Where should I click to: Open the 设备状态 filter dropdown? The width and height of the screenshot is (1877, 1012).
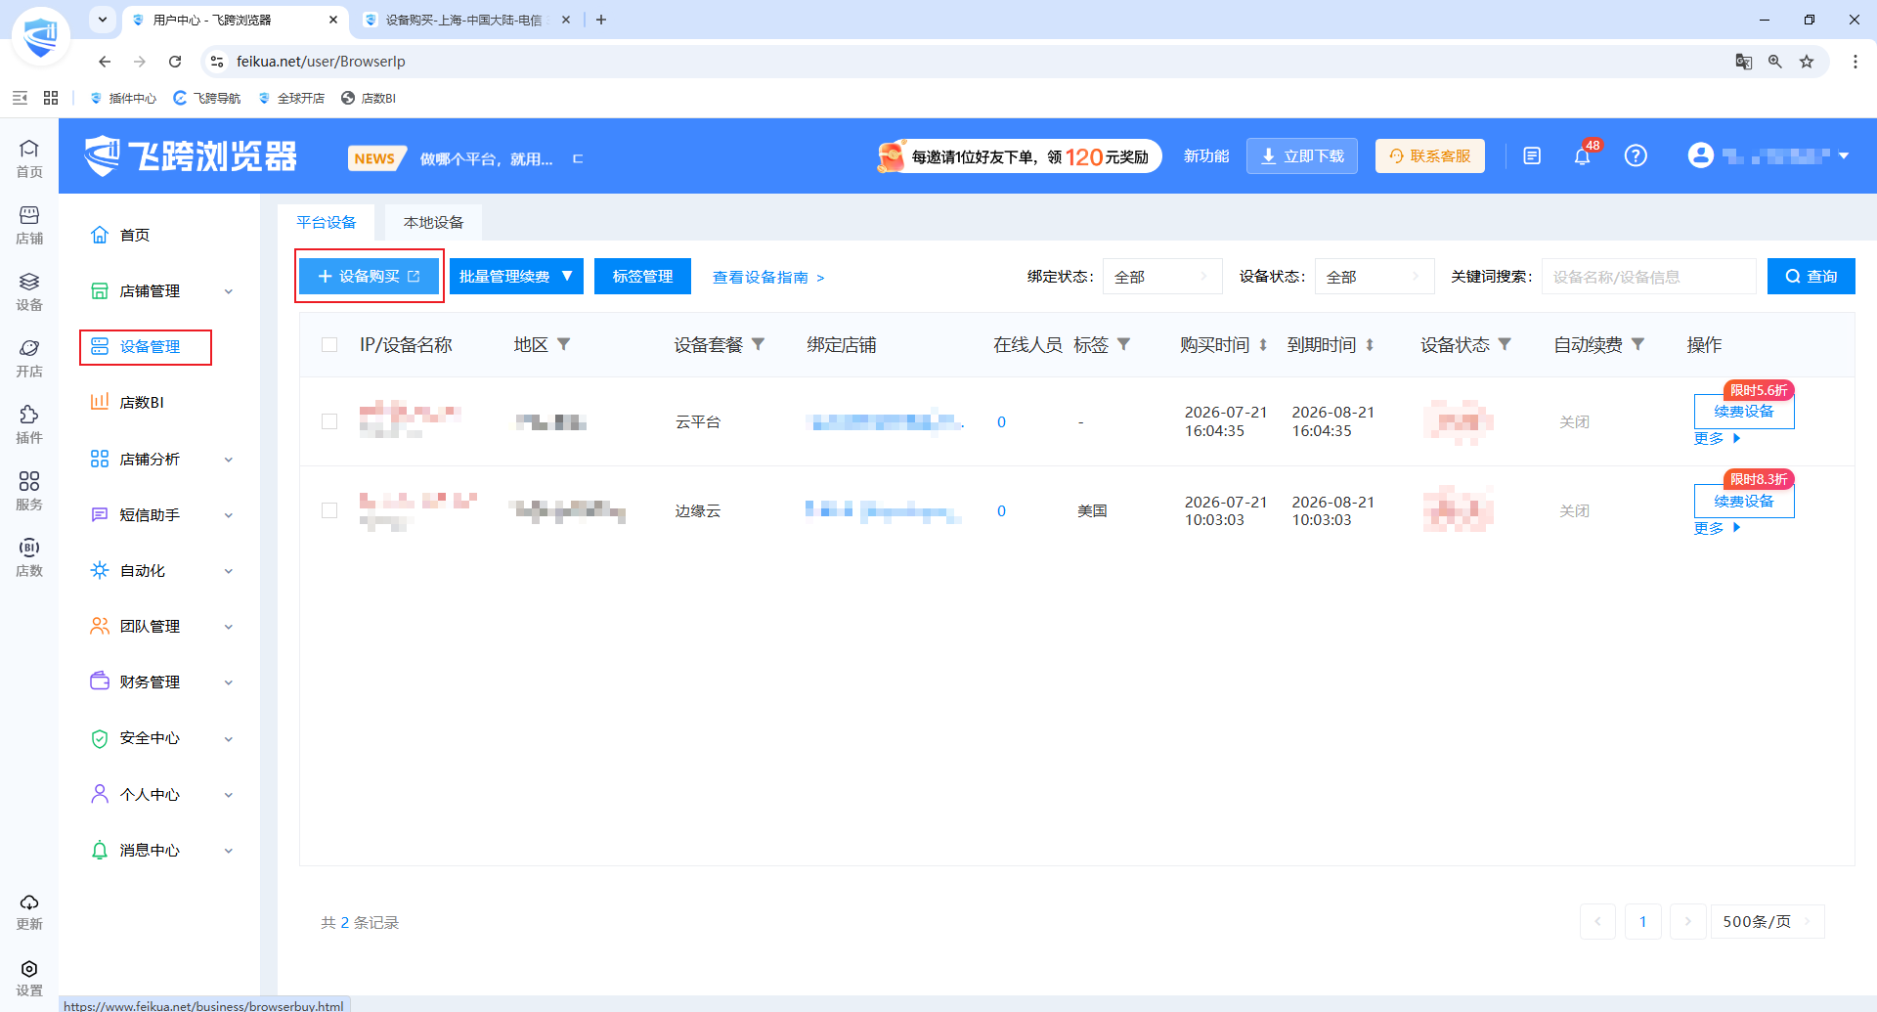tap(1375, 277)
